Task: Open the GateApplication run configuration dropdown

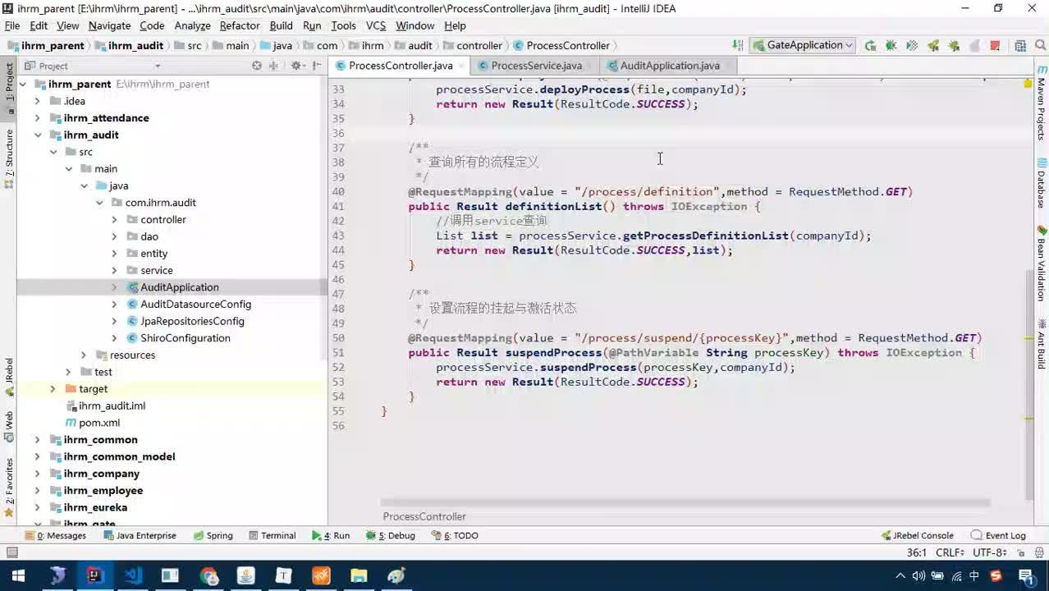Action: coord(803,46)
